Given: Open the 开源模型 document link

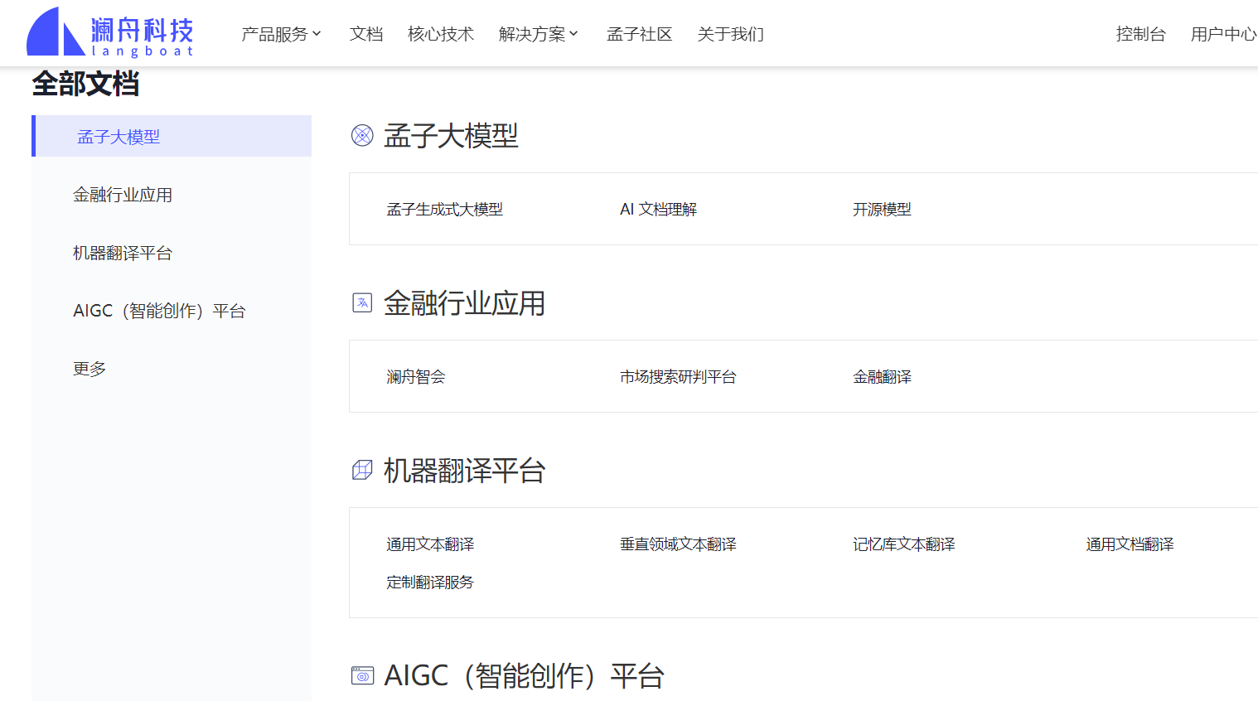Looking at the screenshot, I should coord(882,210).
